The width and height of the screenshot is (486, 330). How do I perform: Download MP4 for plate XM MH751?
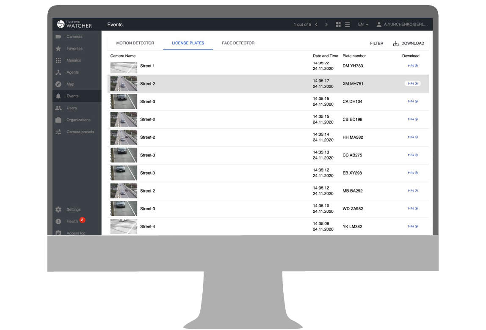[x=412, y=84]
